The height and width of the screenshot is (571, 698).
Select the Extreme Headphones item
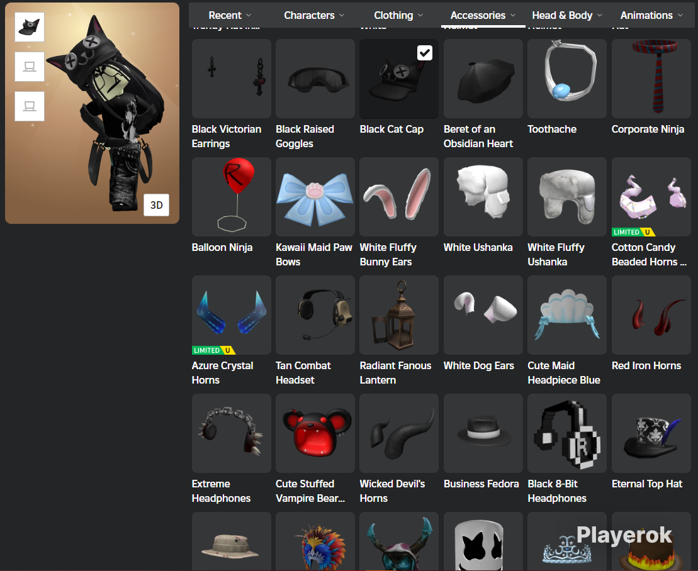coord(232,433)
